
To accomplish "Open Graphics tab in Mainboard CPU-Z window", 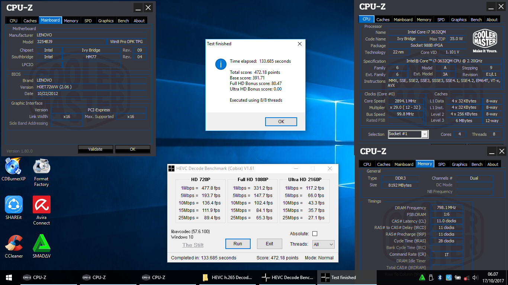I will 106,21.
